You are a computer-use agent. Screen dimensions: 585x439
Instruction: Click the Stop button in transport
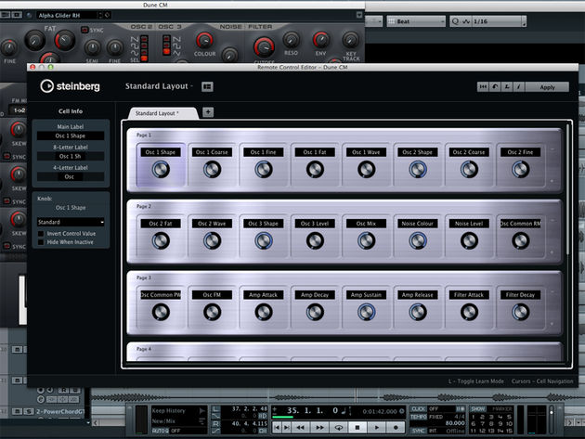pyautogui.click(x=357, y=428)
